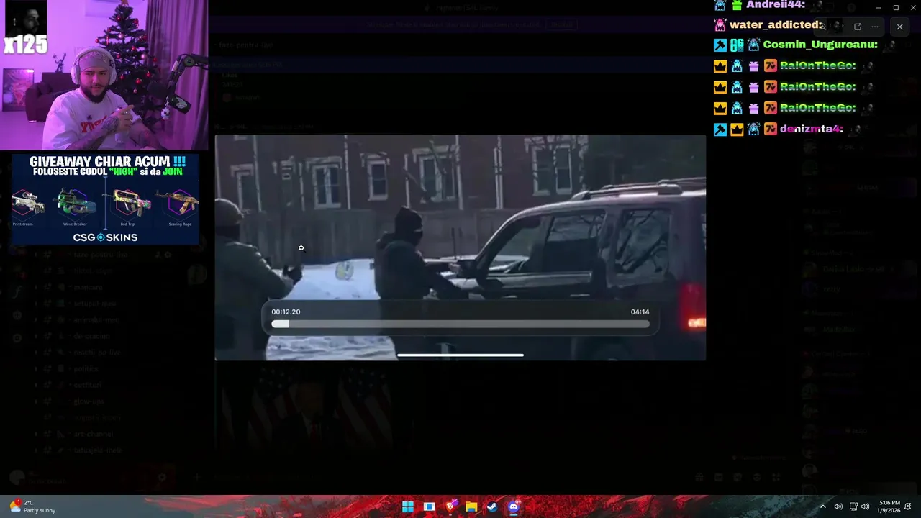The image size is (921, 518).
Task: Expand the hidden system tray icons chevron
Action: [x=823, y=506]
